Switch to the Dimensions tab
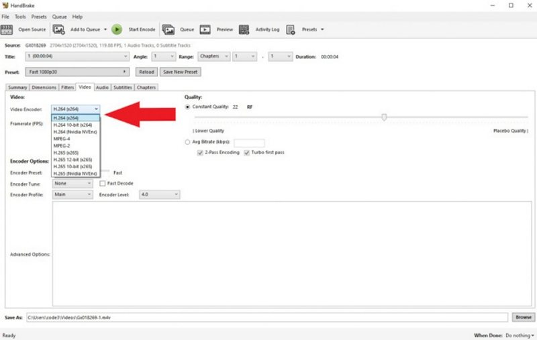Viewport: 537px width, 340px height. pyautogui.click(x=44, y=88)
